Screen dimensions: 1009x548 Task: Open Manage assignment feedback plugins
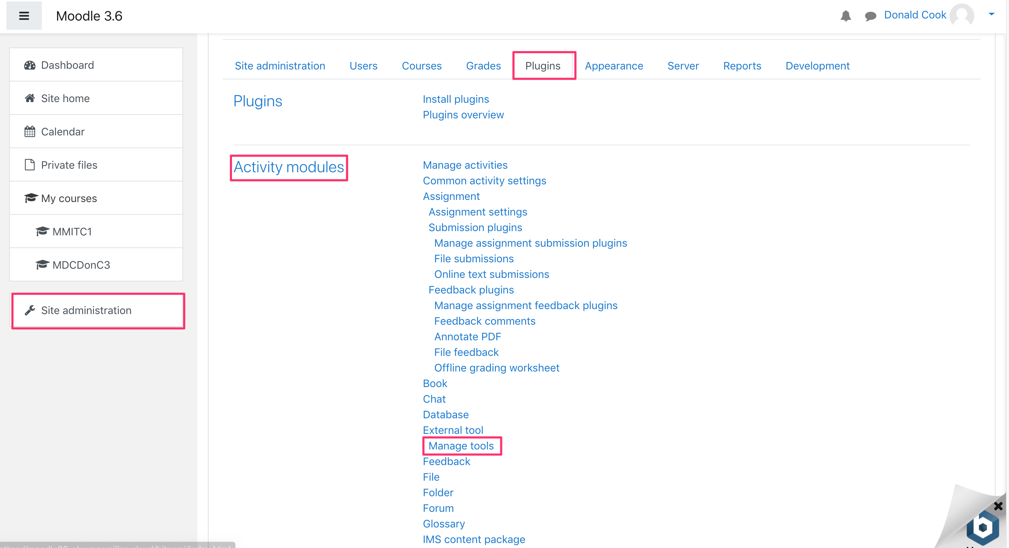pos(526,305)
